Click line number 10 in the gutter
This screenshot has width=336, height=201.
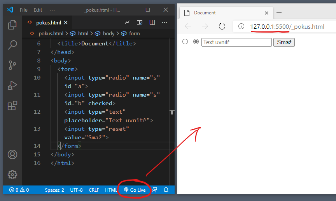point(37,78)
